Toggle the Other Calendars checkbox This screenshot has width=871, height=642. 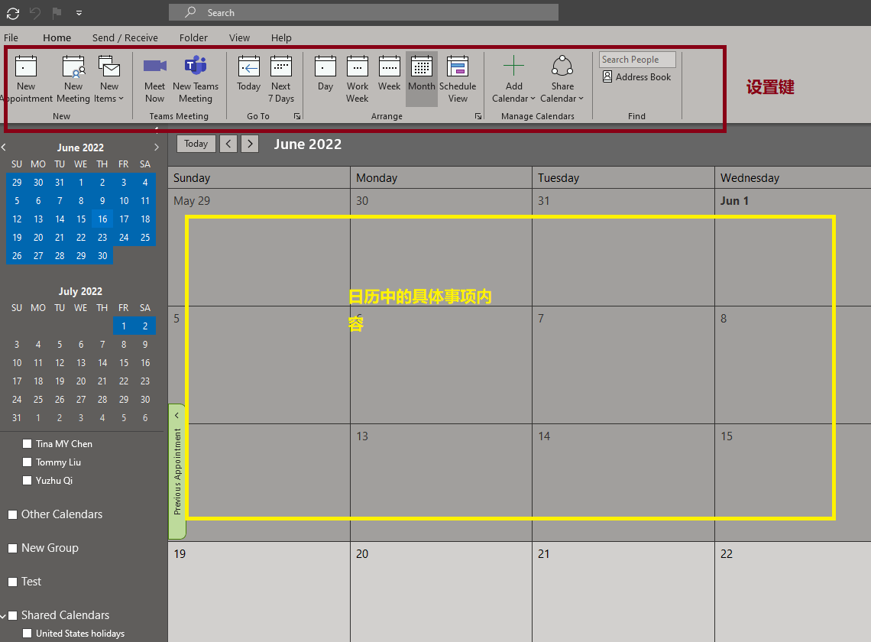13,514
